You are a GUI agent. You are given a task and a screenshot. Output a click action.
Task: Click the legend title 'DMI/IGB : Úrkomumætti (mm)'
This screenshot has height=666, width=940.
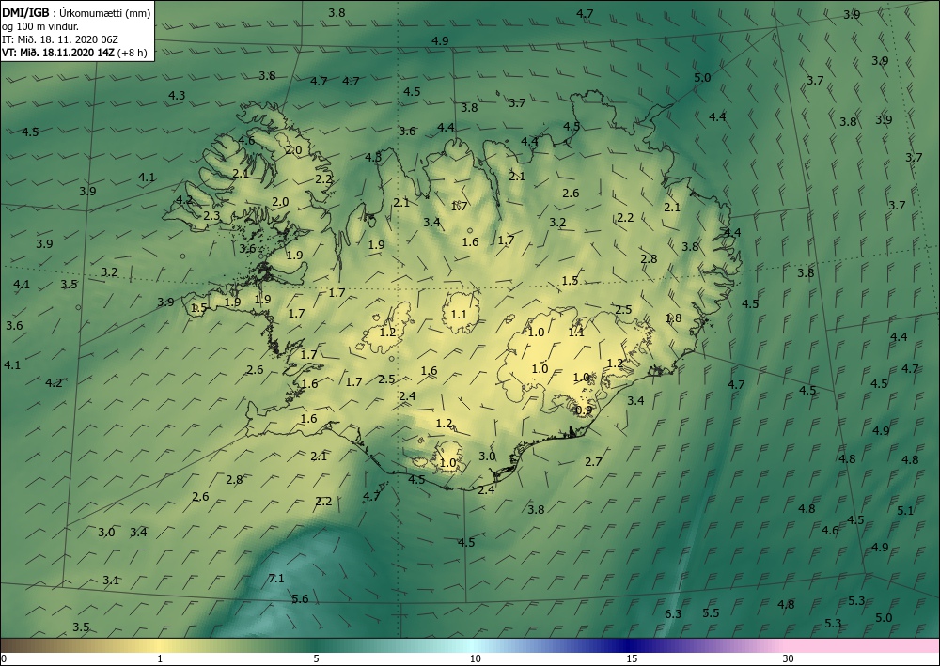pos(76,13)
